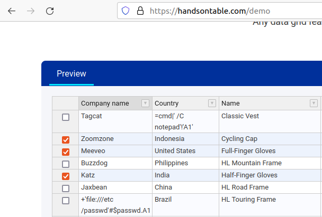Select the India cell
The height and width of the screenshot is (217, 322).
pyautogui.click(x=186, y=175)
